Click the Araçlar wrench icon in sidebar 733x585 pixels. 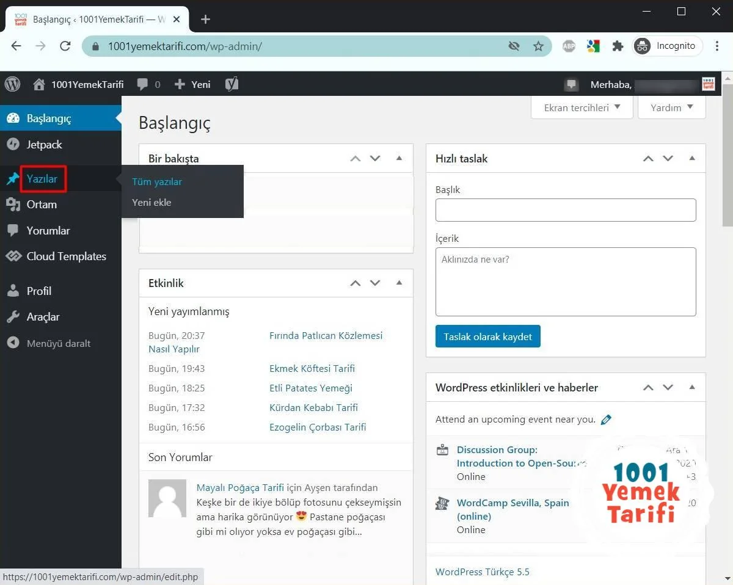tap(13, 317)
